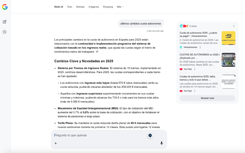Switch to the Todo tab
This screenshot has width=245, height=153.
click(x=69, y=7)
